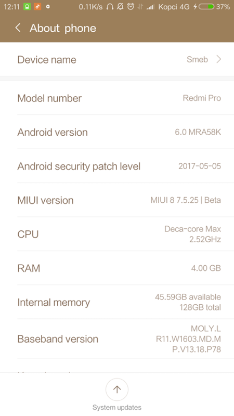Tap the Baseband version row
Image resolution: width=234 pixels, height=416 pixels.
point(117,339)
